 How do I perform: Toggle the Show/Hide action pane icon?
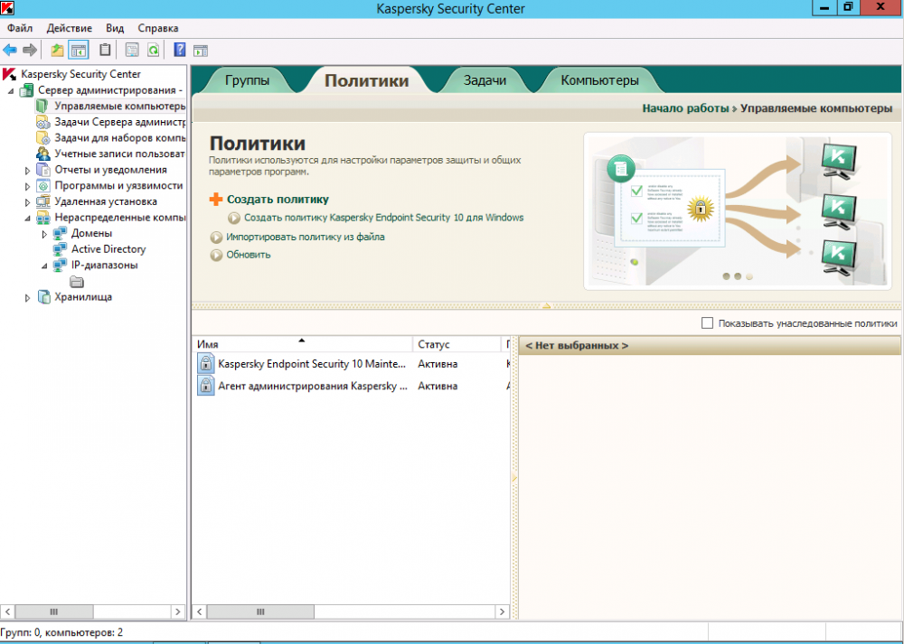pos(200,51)
